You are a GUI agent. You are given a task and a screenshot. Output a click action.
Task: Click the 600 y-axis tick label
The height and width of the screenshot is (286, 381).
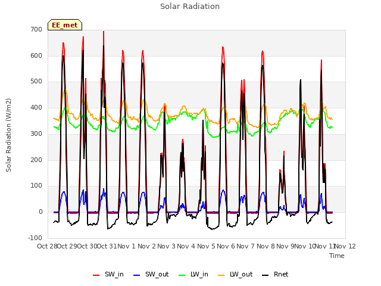tap(36, 55)
